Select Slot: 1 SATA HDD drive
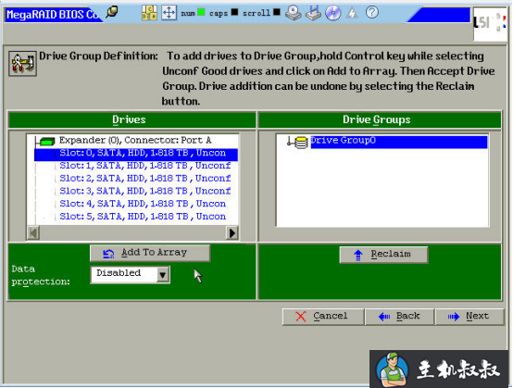 coord(145,166)
